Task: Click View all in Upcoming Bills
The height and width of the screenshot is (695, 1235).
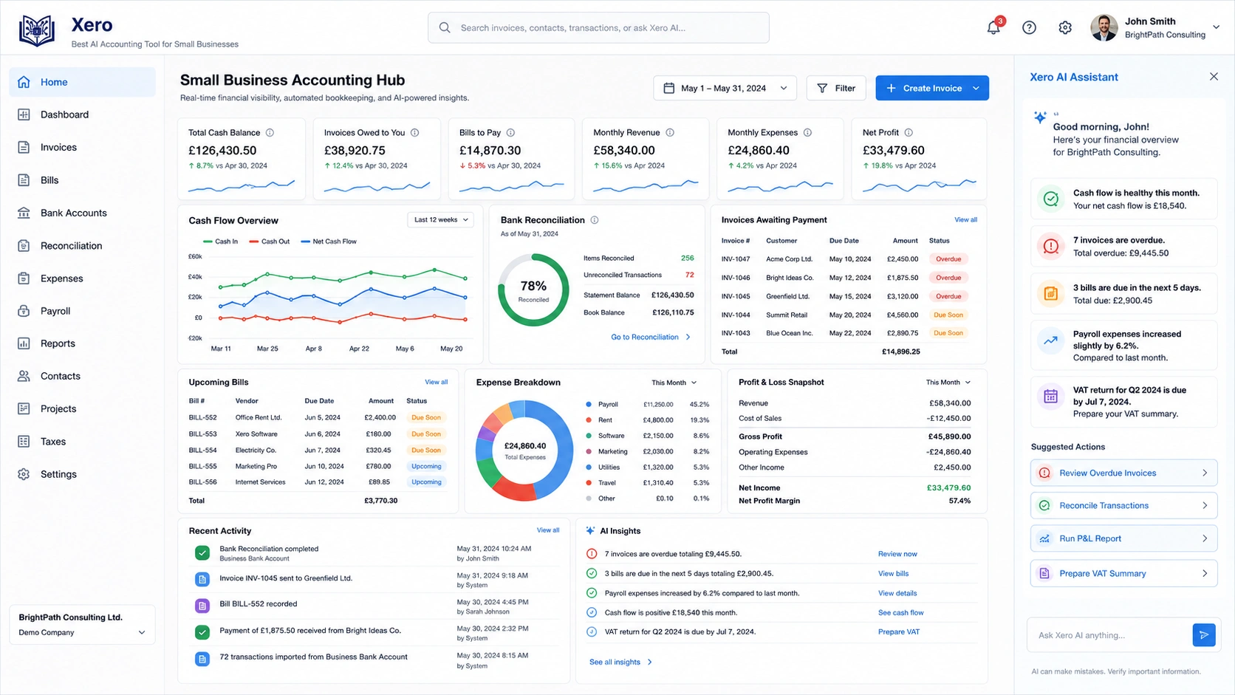Action: [436, 383]
